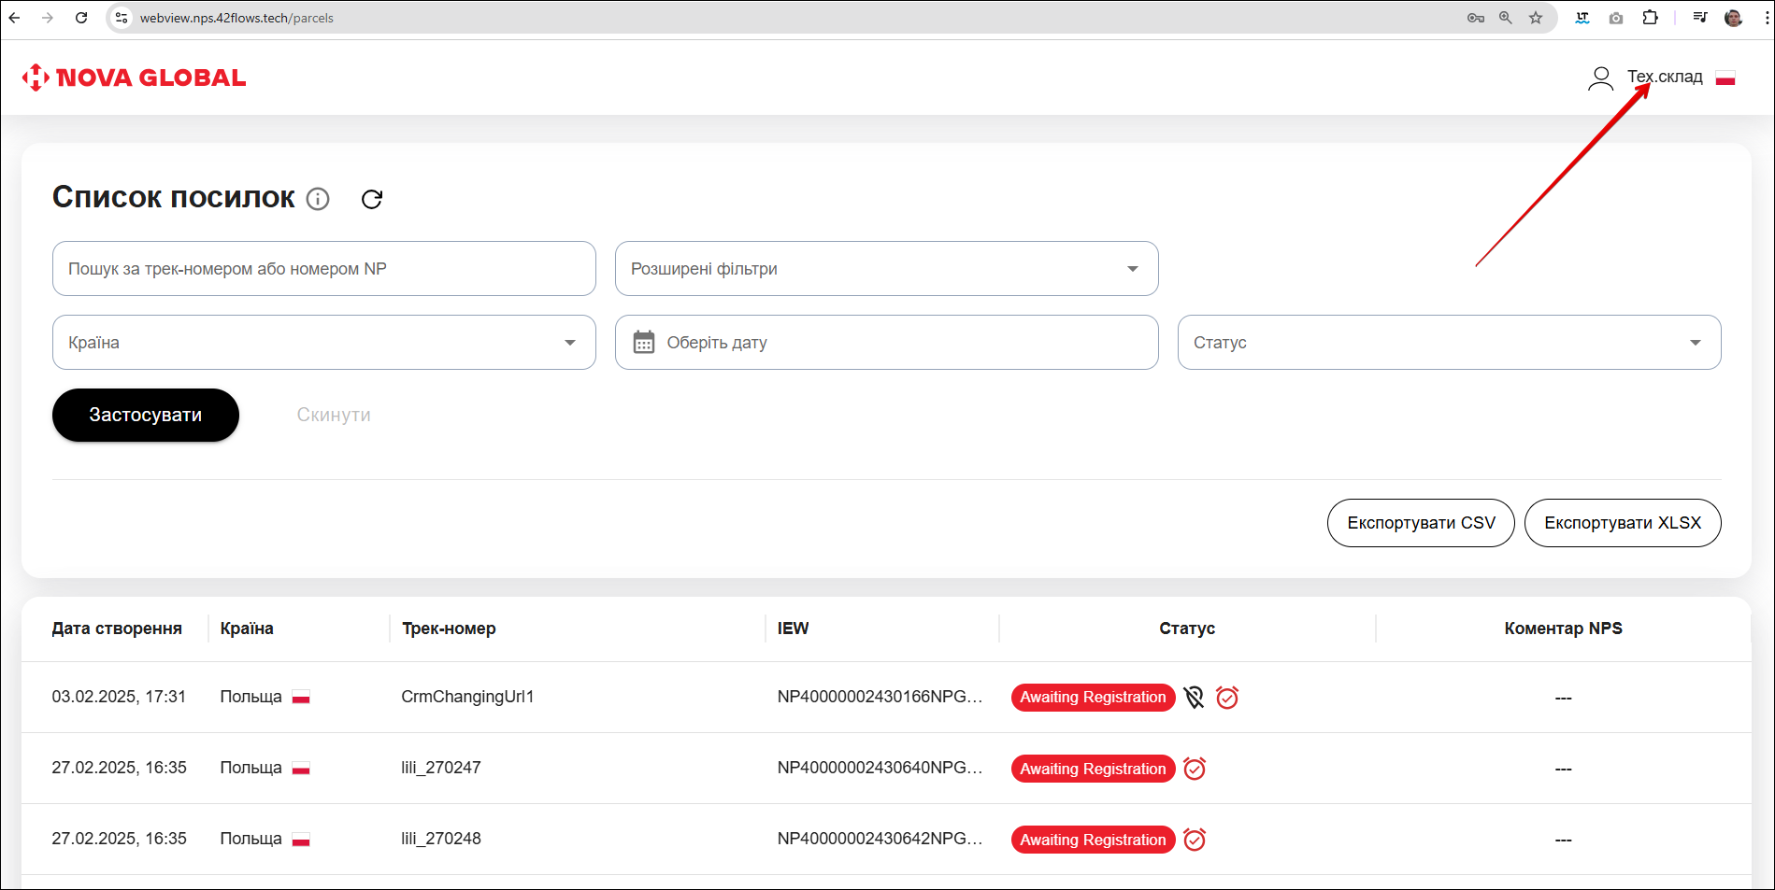Click the Експортувати XLSX button
The width and height of the screenshot is (1775, 890).
click(x=1623, y=523)
